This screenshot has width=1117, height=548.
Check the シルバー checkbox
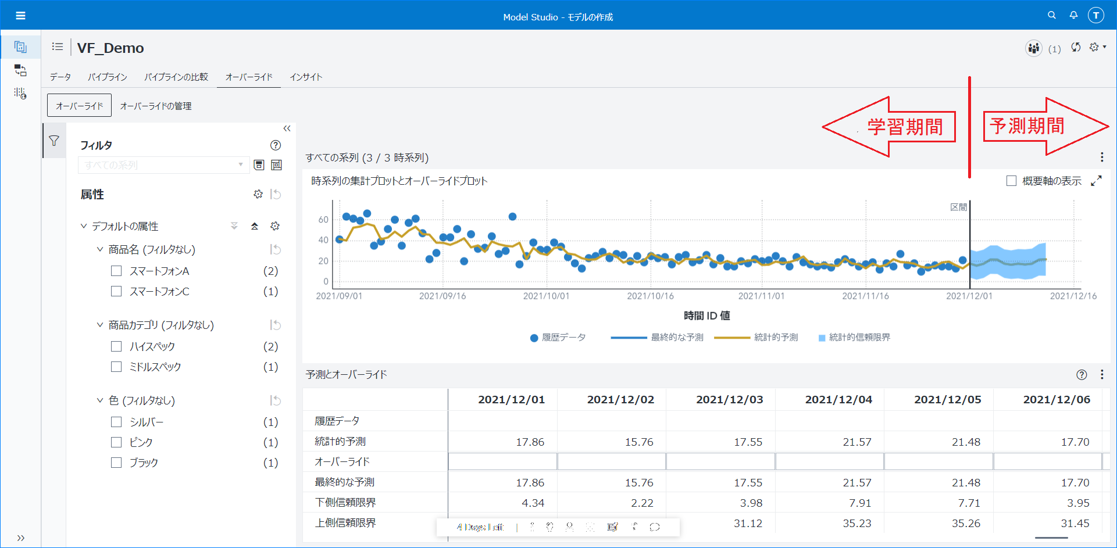[x=116, y=422]
